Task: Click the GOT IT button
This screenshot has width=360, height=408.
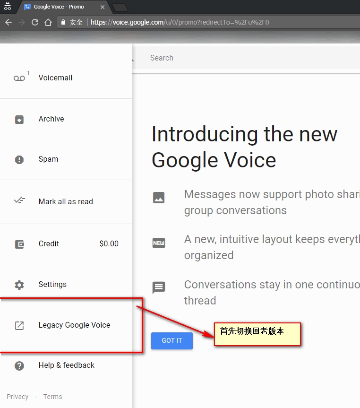Action: pyautogui.click(x=172, y=340)
